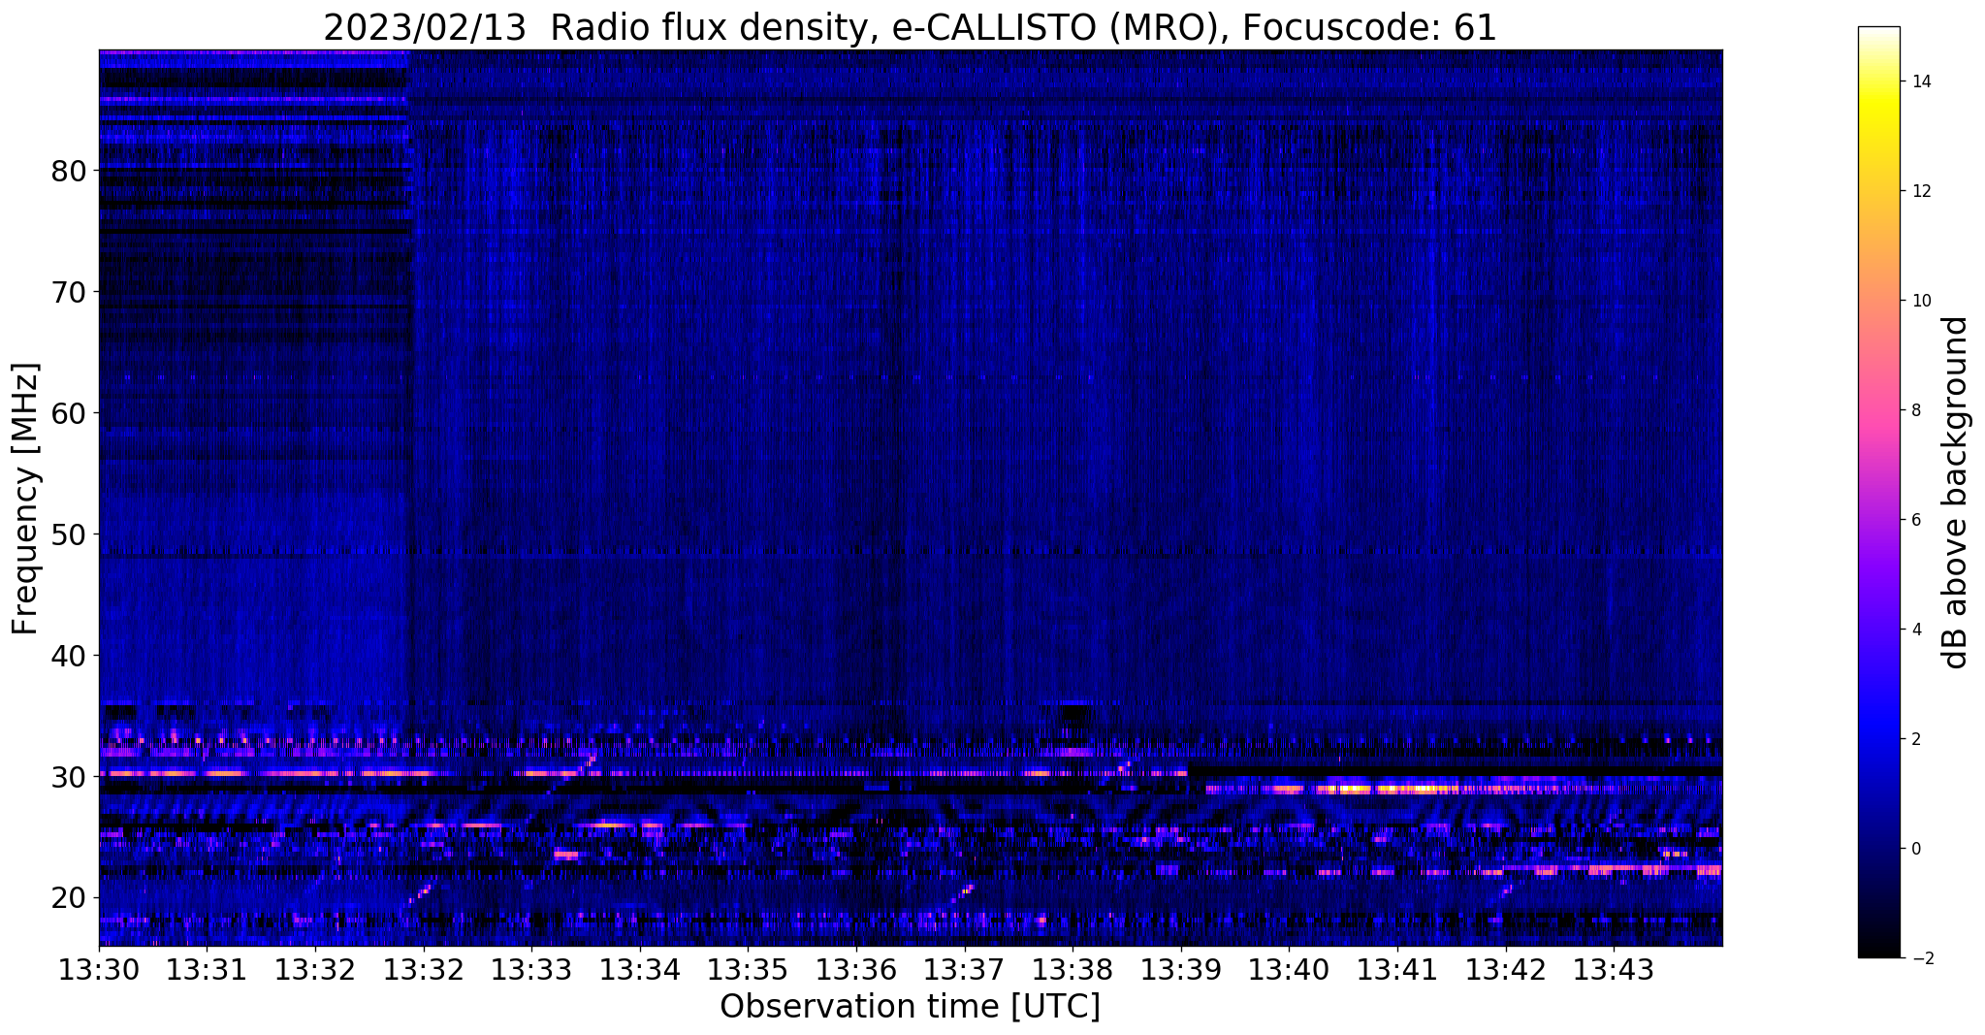Image resolution: width=1985 pixels, height=1035 pixels.
Task: Click the 13:39 time tick label
Action: 1181,969
